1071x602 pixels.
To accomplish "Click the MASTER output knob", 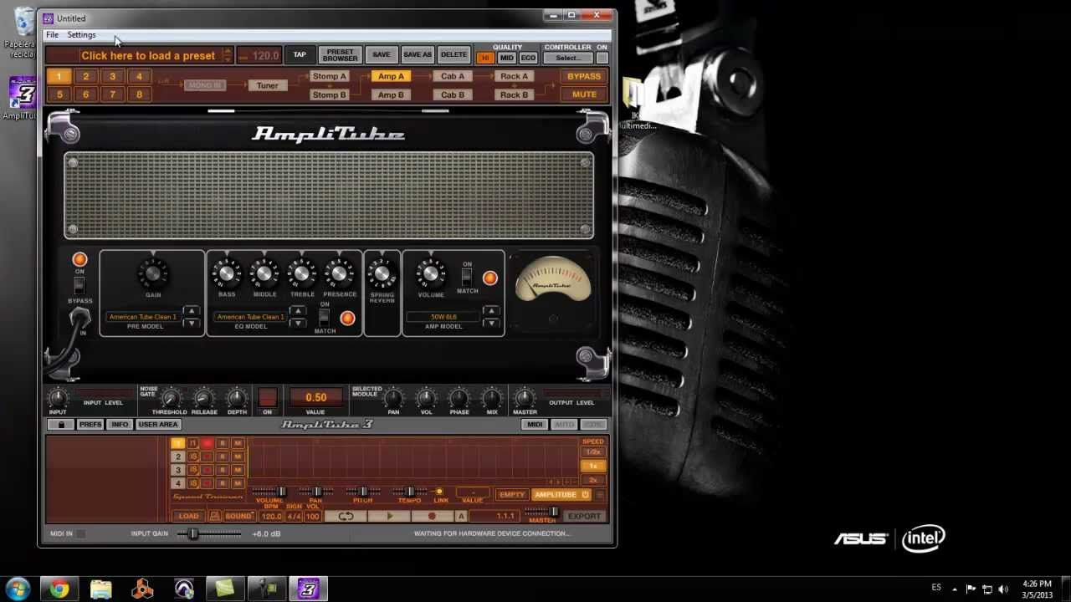I will click(x=525, y=398).
